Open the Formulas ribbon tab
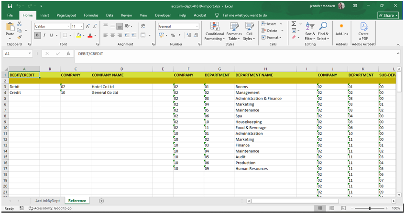Screen dimensions: 405x215 click(91, 15)
